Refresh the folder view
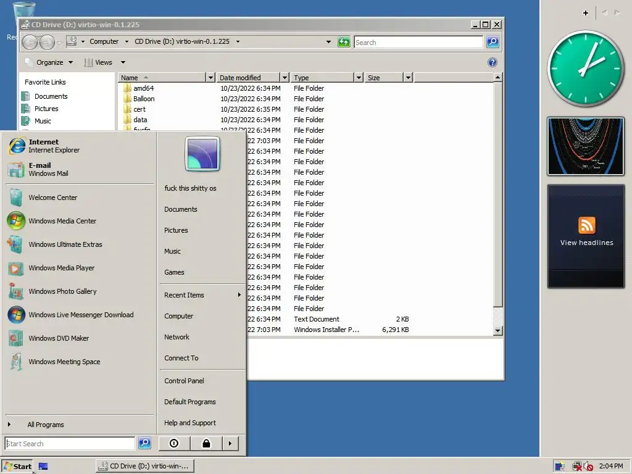 pyautogui.click(x=344, y=42)
